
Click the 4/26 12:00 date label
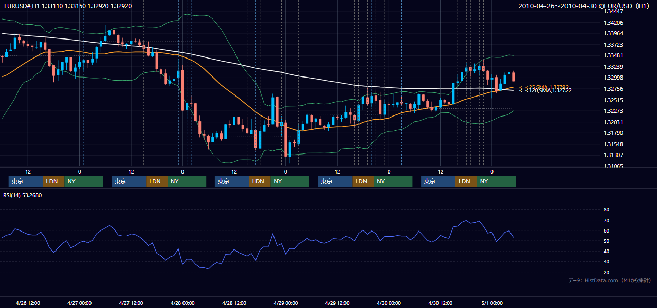28,303
